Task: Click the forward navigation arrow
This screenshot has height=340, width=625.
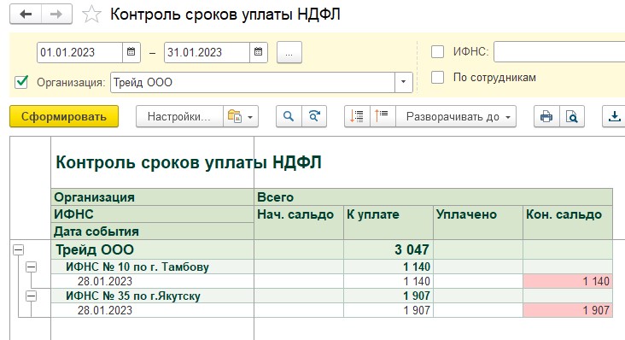Action: pyautogui.click(x=56, y=15)
